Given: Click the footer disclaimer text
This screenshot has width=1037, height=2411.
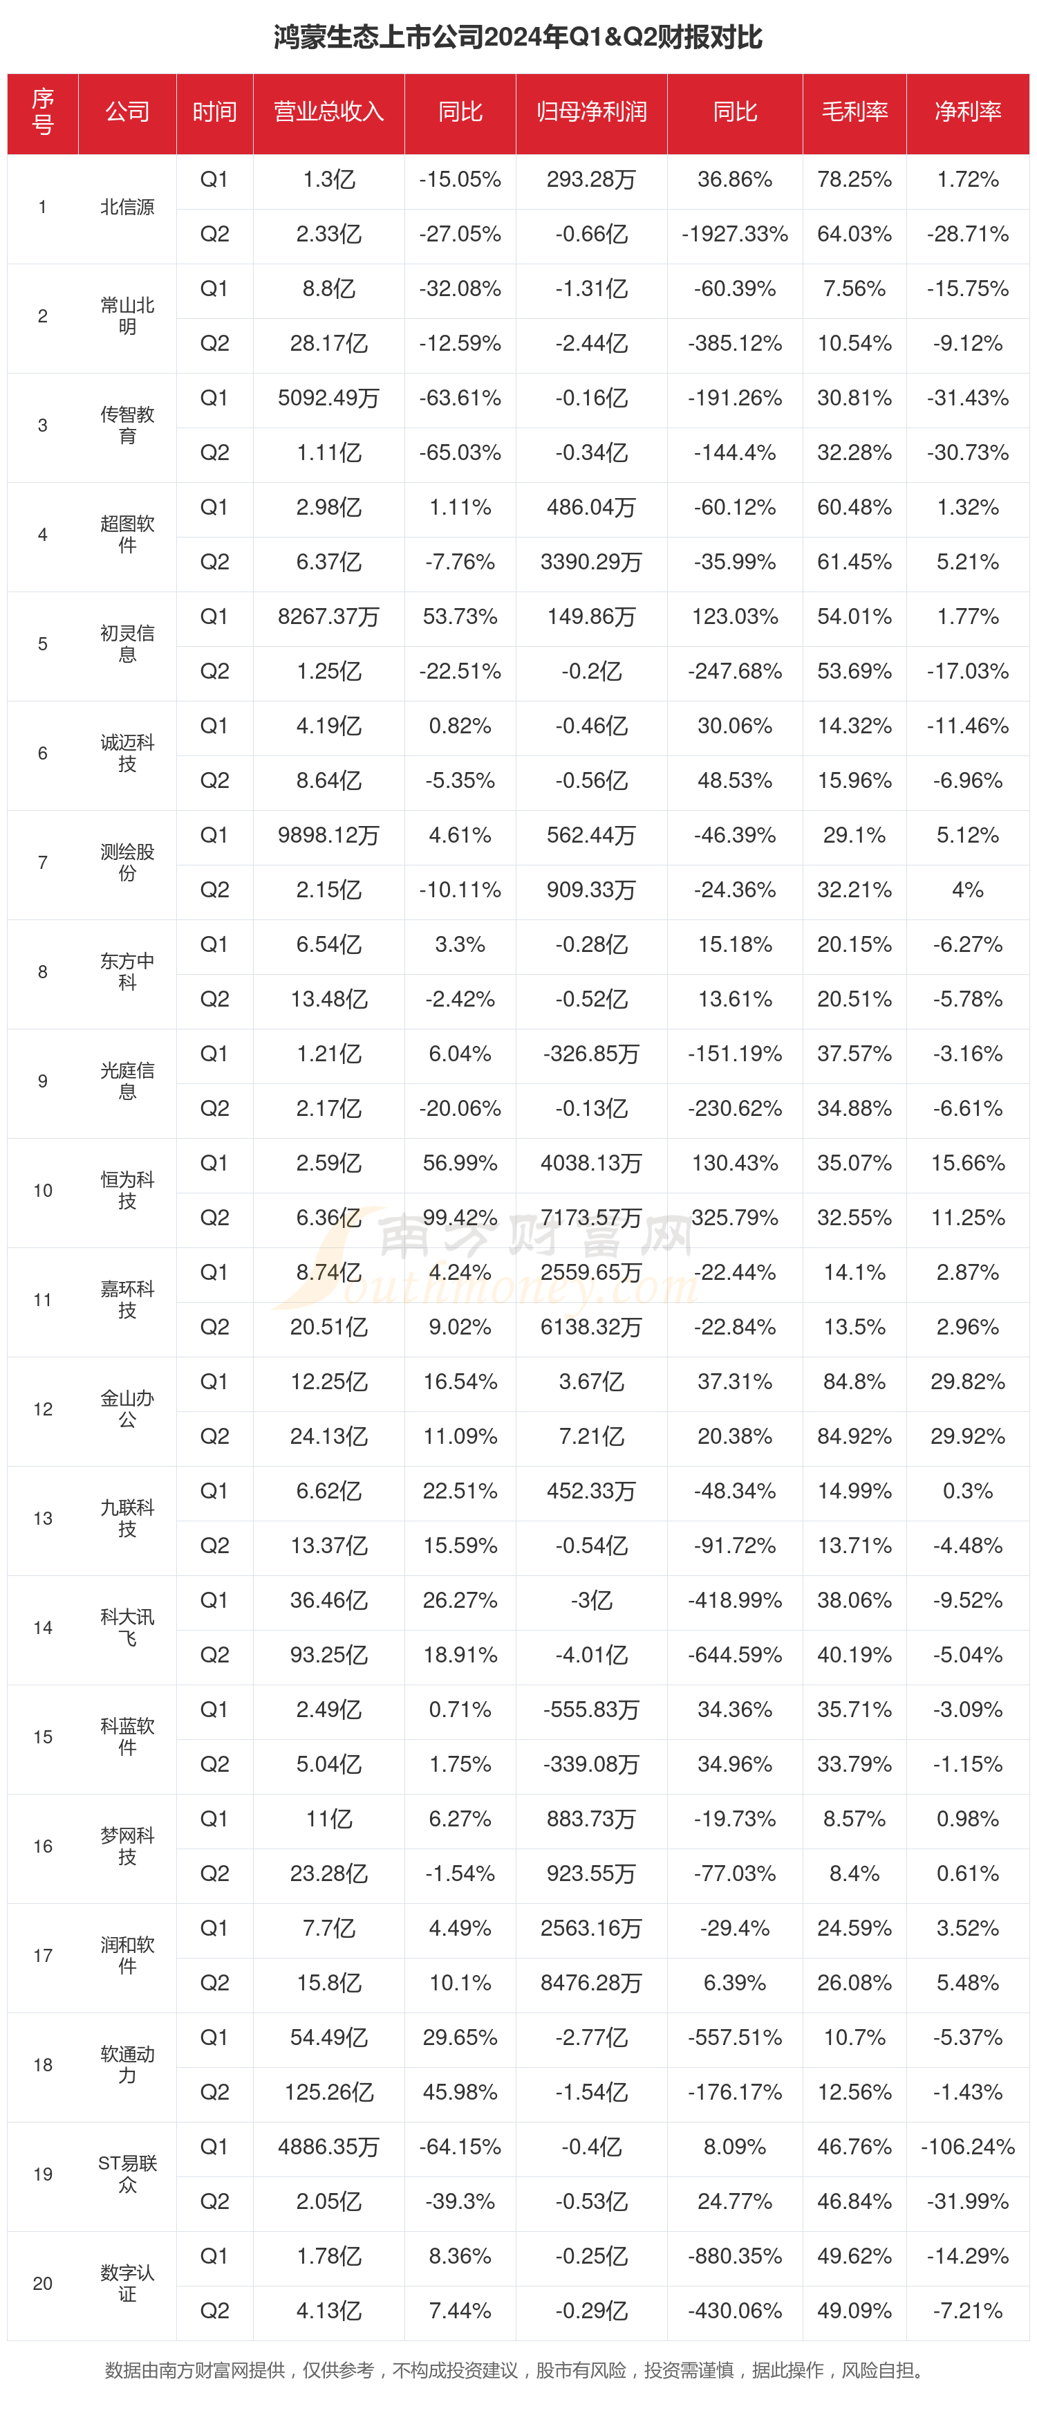Looking at the screenshot, I should tap(518, 2369).
